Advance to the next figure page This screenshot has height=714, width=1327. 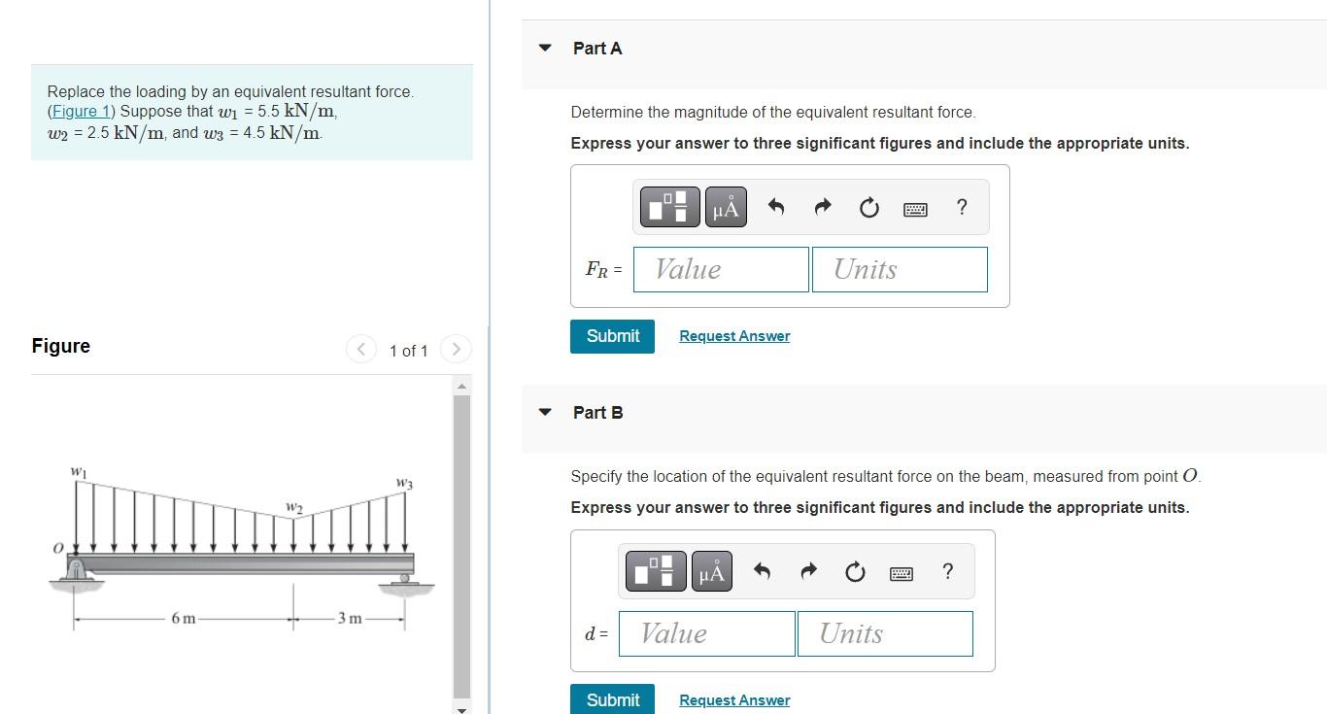click(456, 349)
